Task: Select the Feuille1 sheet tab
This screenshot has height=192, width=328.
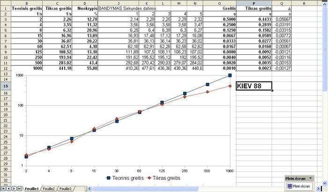Action: [x=32, y=189]
